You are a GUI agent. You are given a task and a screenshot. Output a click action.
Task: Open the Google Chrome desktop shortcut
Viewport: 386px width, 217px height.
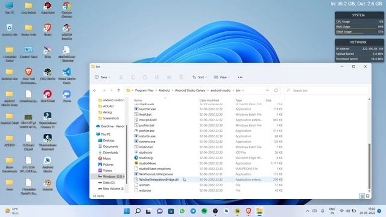pyautogui.click(x=67, y=10)
